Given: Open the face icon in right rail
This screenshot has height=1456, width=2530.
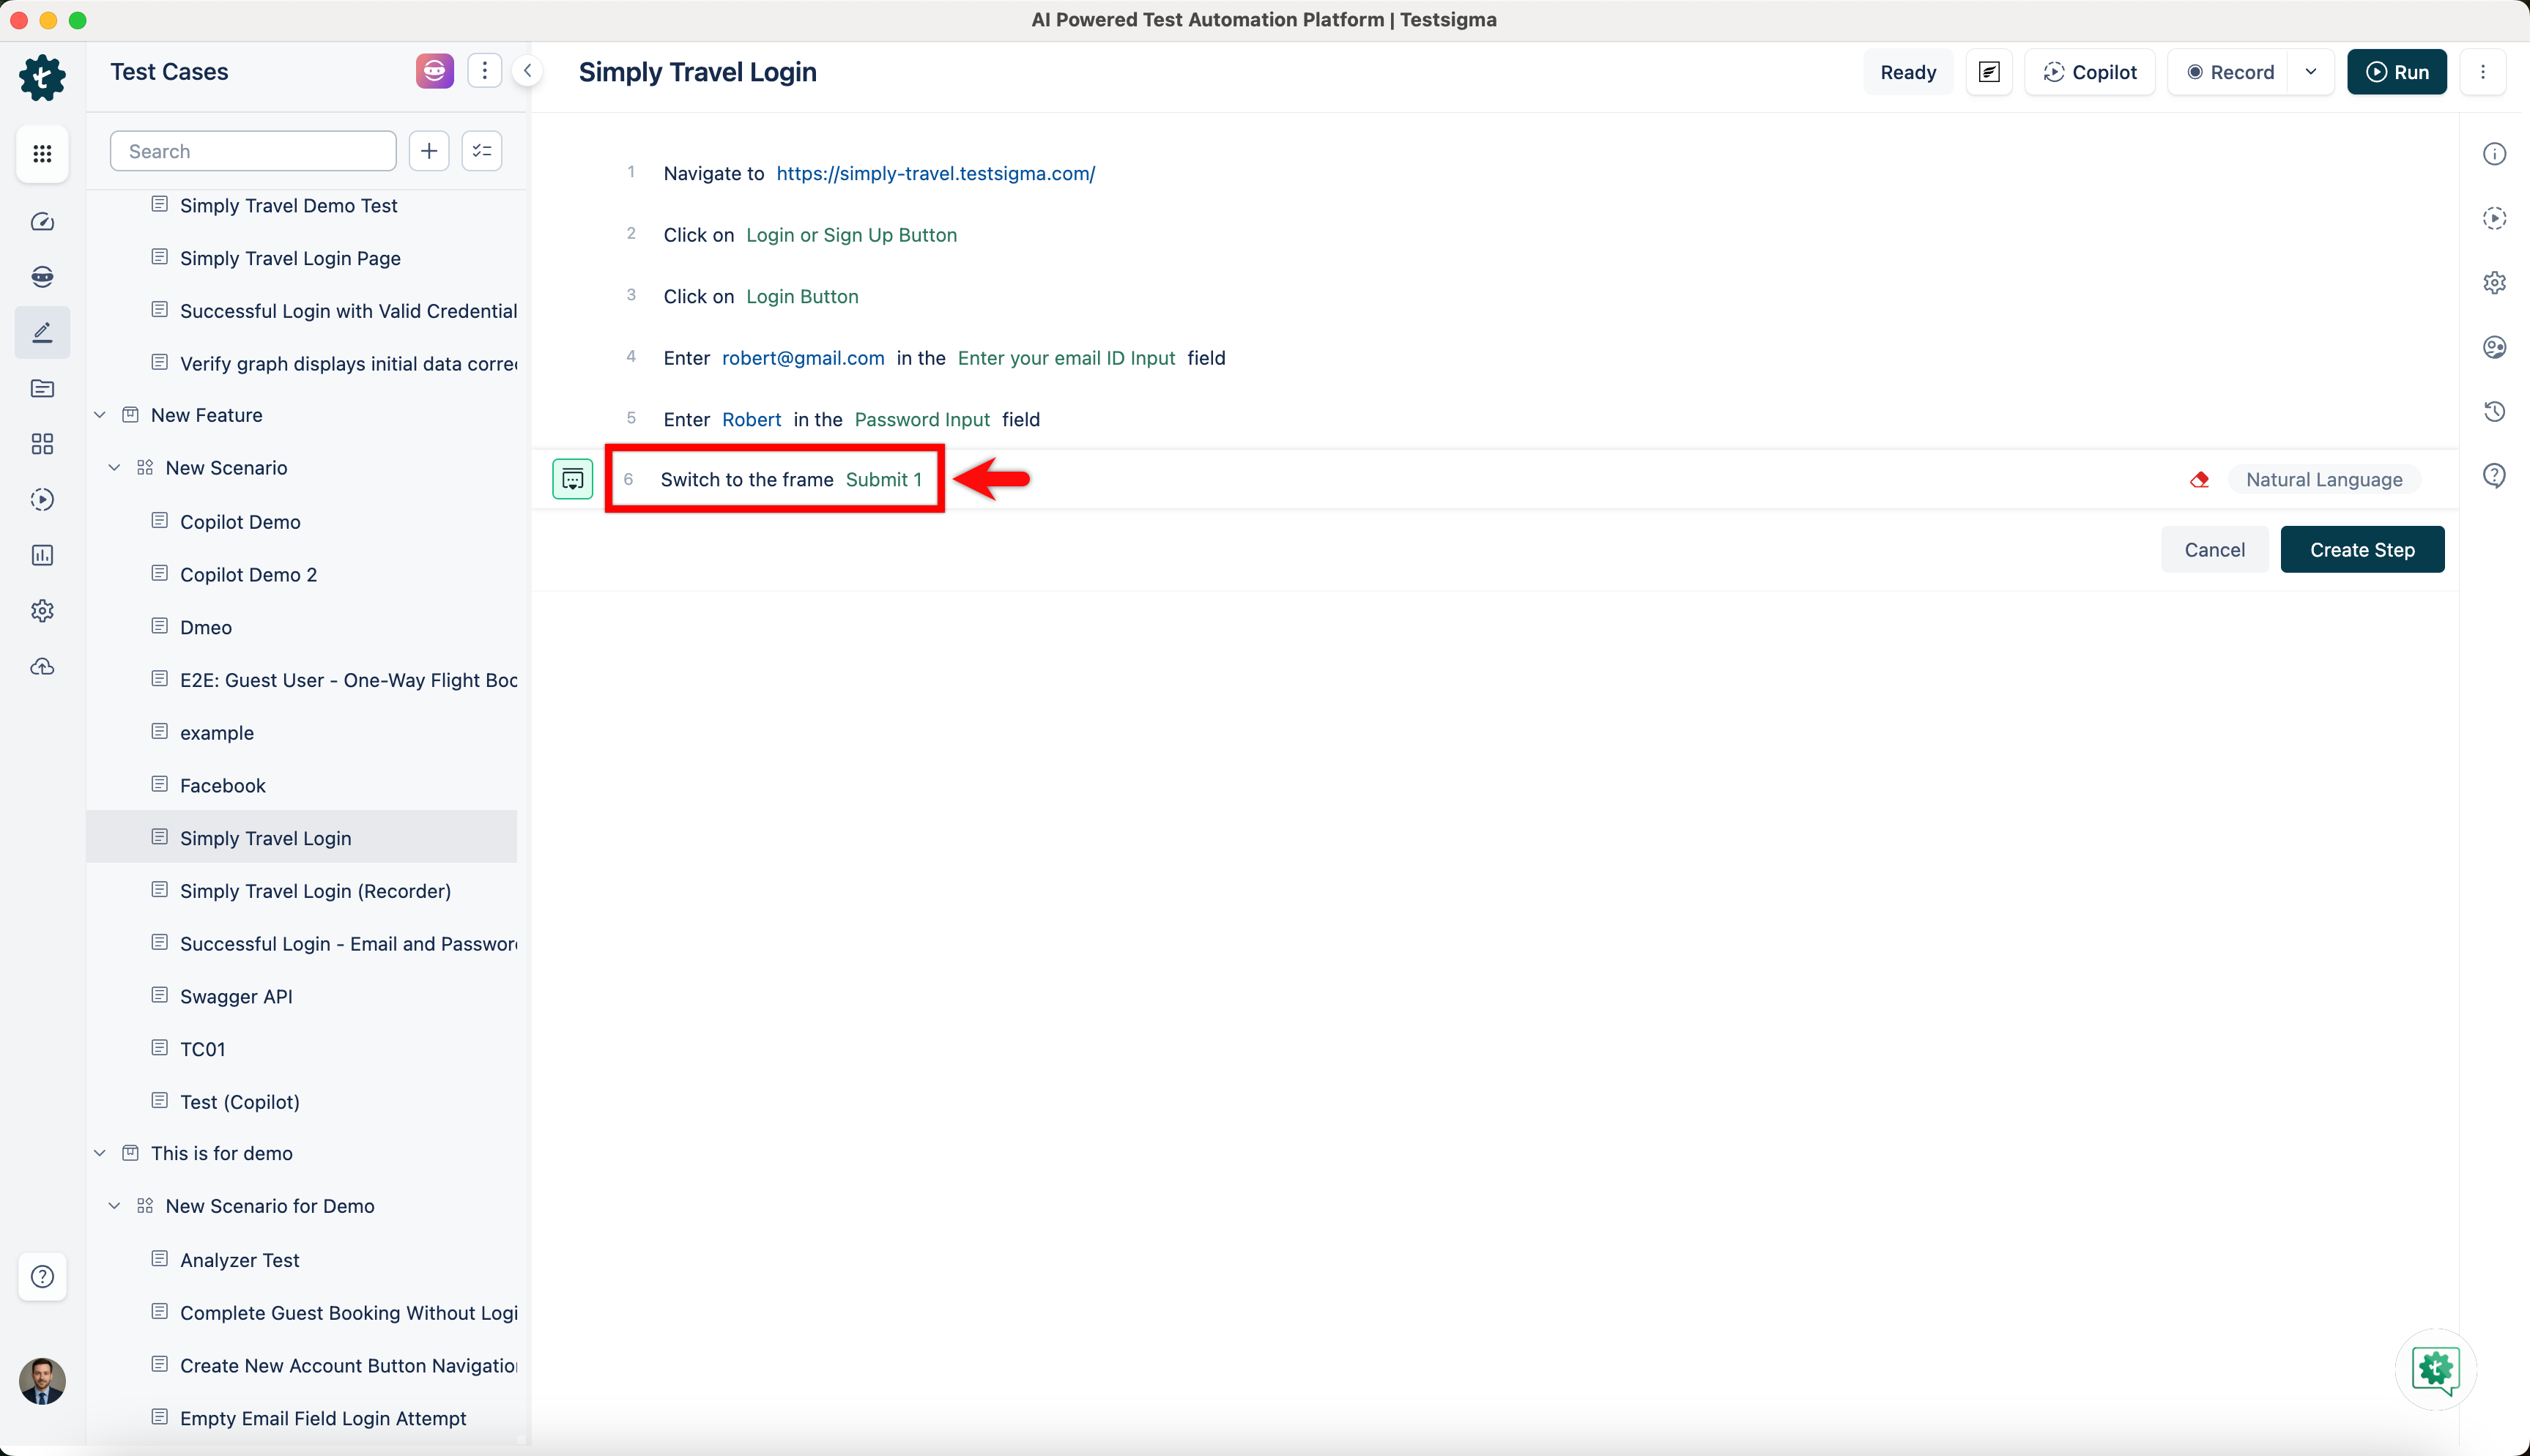Looking at the screenshot, I should pyautogui.click(x=2495, y=347).
